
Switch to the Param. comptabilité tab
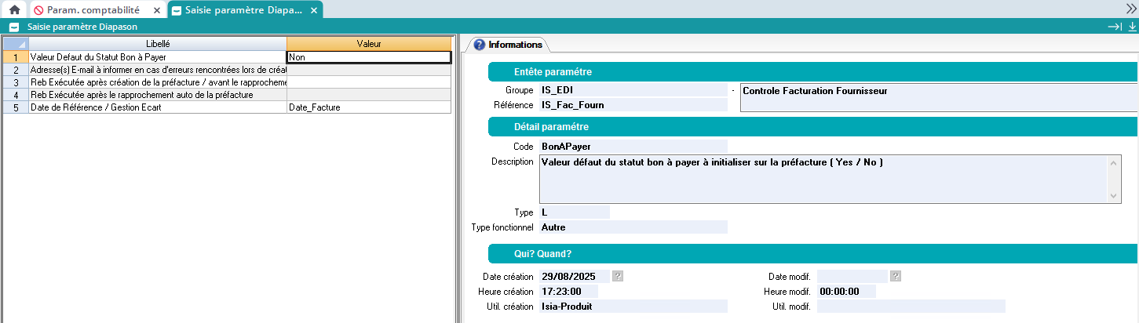click(x=93, y=10)
